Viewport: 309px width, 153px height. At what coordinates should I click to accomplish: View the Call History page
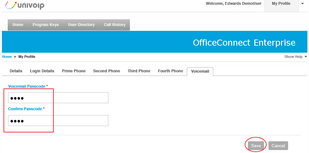(115, 25)
